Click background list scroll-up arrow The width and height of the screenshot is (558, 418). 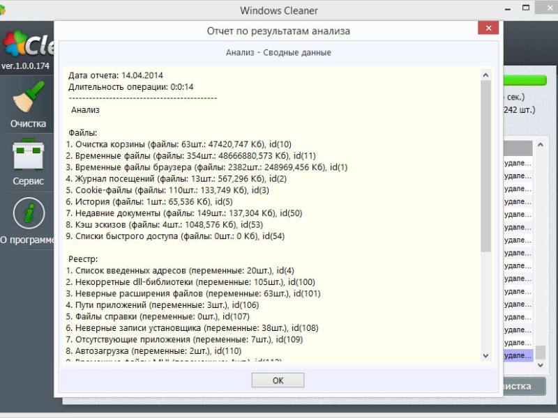[x=540, y=145]
